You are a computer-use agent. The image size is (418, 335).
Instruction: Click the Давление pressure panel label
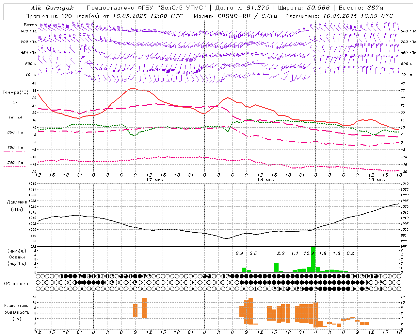pyautogui.click(x=17, y=202)
